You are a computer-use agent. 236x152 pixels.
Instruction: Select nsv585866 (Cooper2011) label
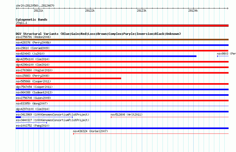click(x=33, y=81)
